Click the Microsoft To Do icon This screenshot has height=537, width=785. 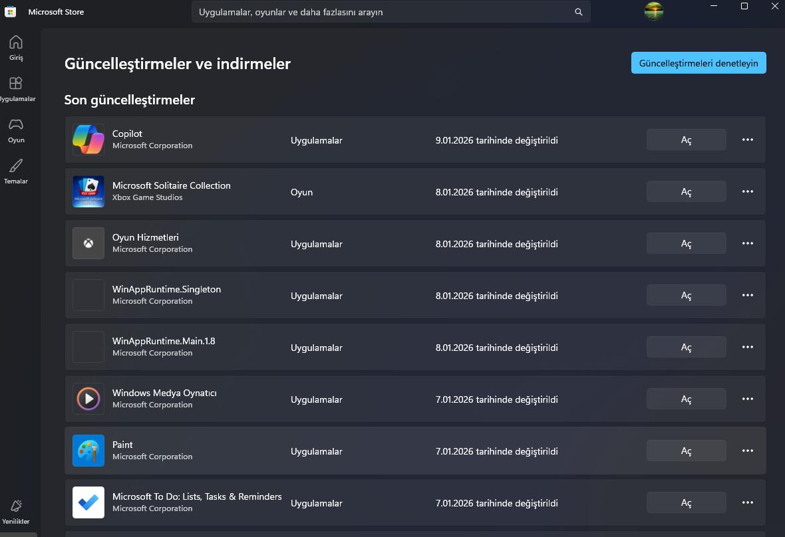(x=88, y=503)
